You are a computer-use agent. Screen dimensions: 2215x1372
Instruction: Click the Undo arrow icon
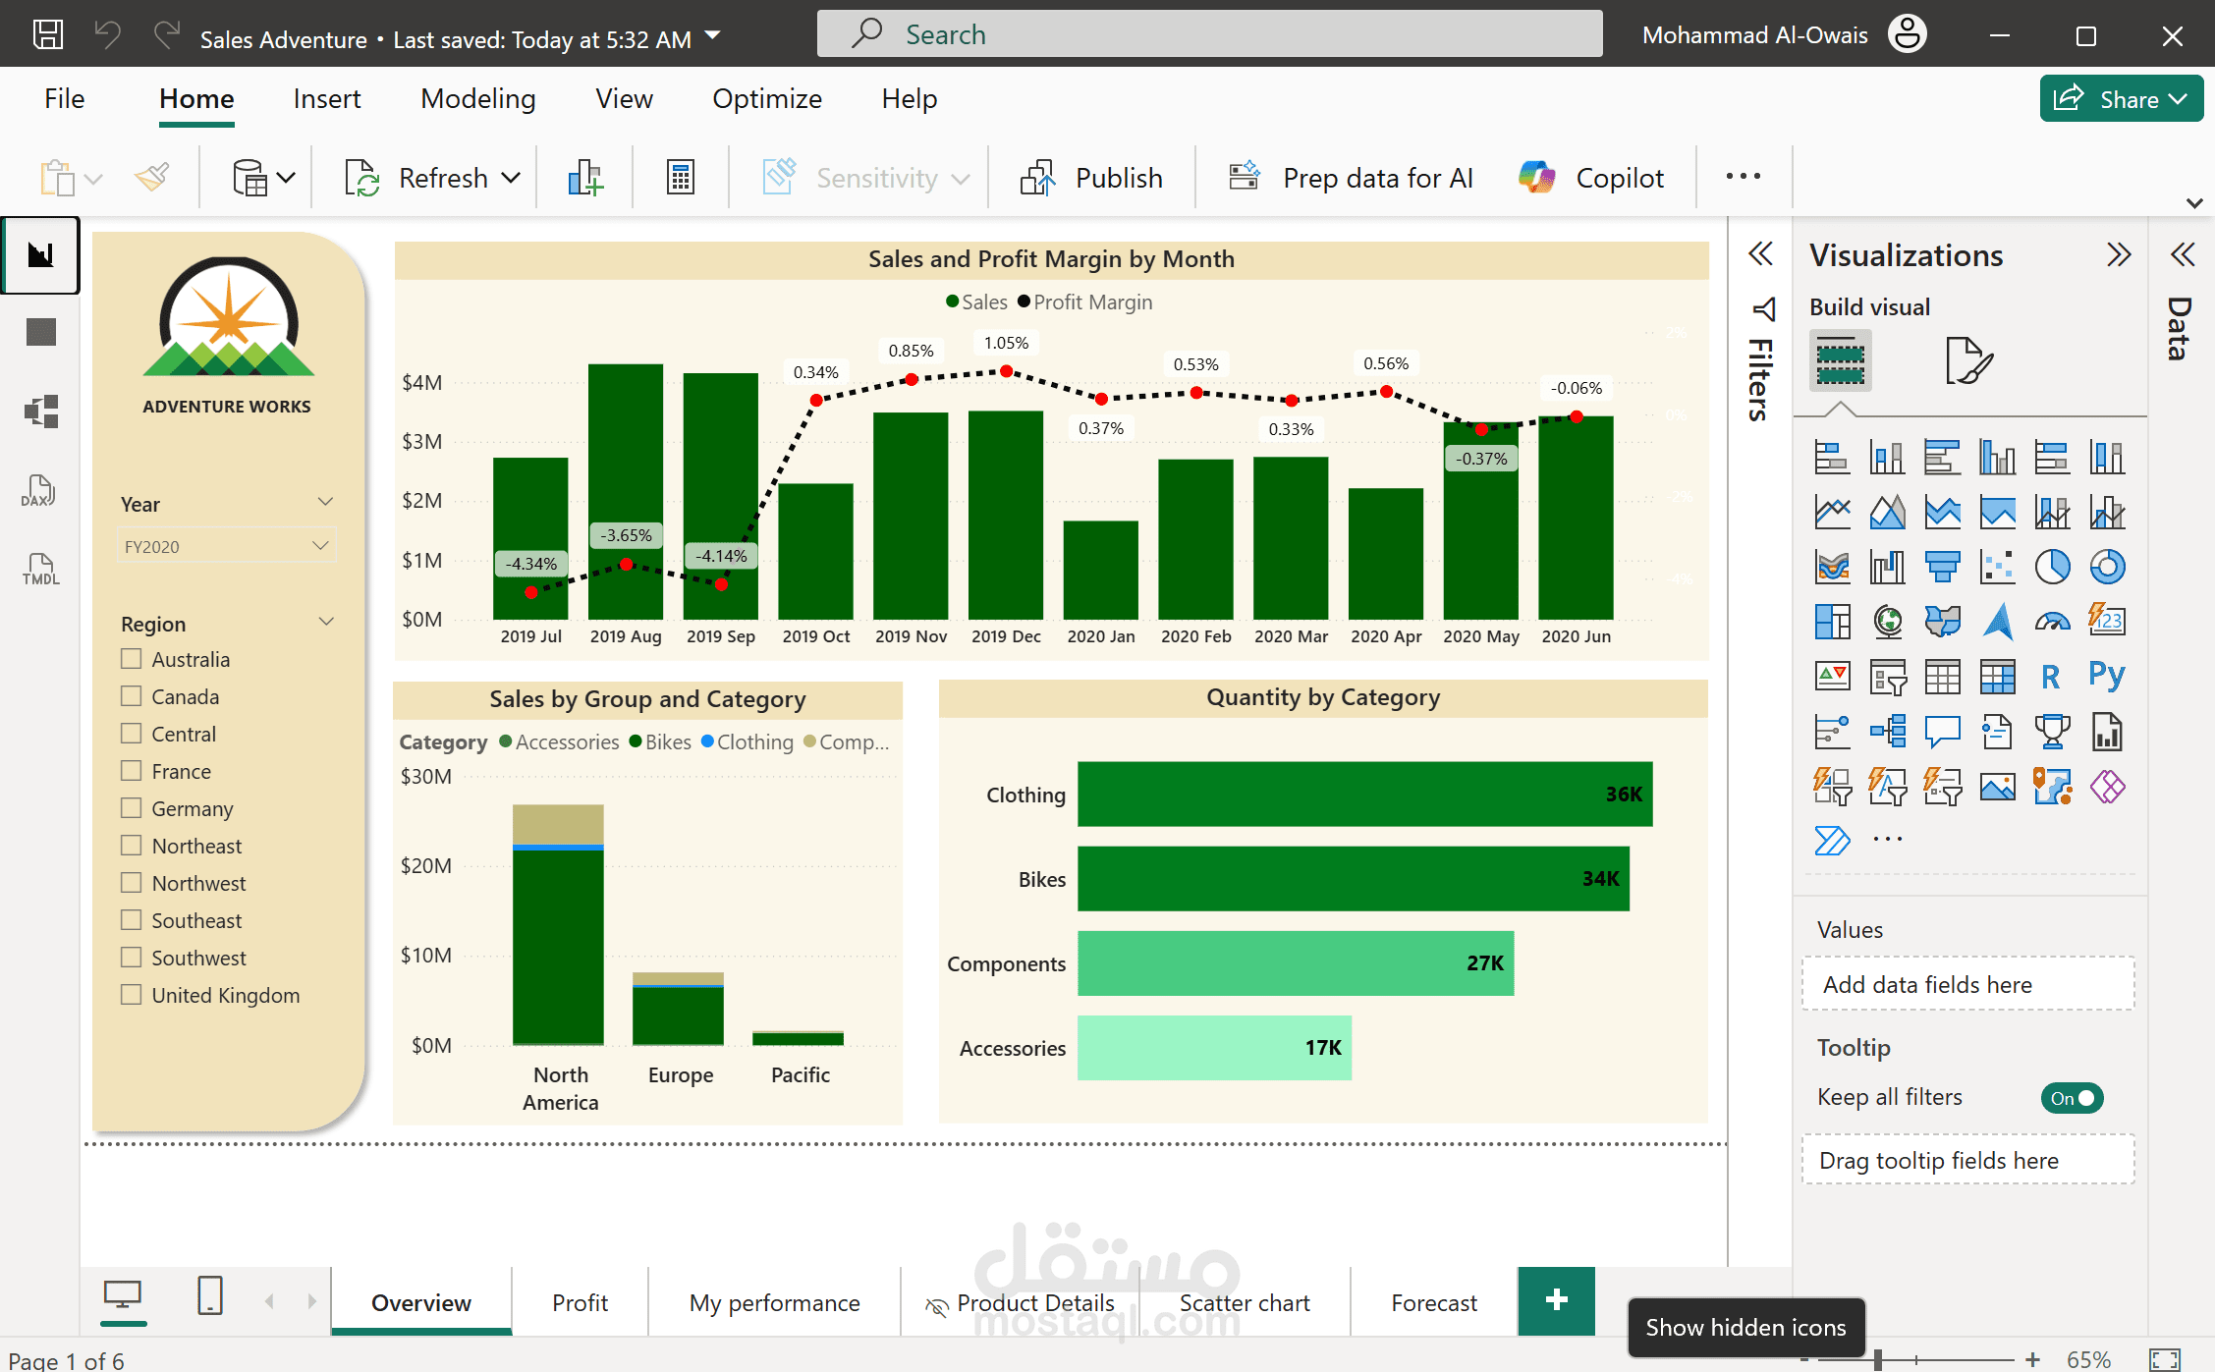107,35
